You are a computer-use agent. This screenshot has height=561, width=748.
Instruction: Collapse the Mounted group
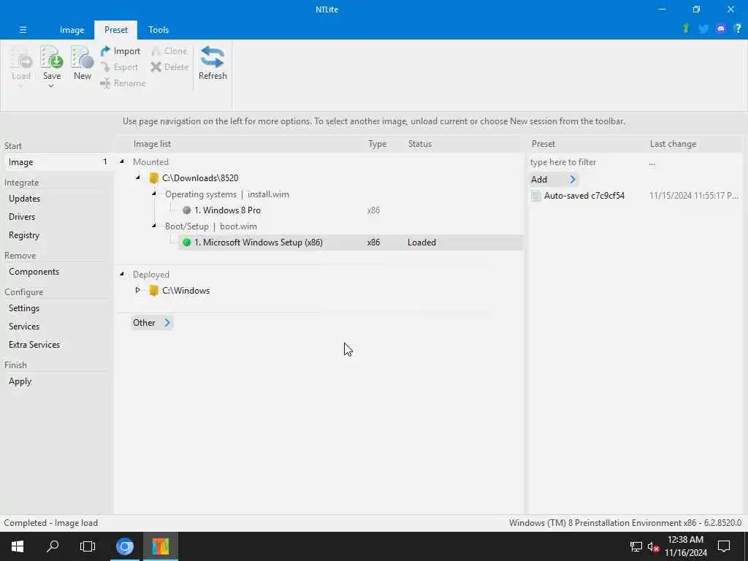tap(122, 161)
